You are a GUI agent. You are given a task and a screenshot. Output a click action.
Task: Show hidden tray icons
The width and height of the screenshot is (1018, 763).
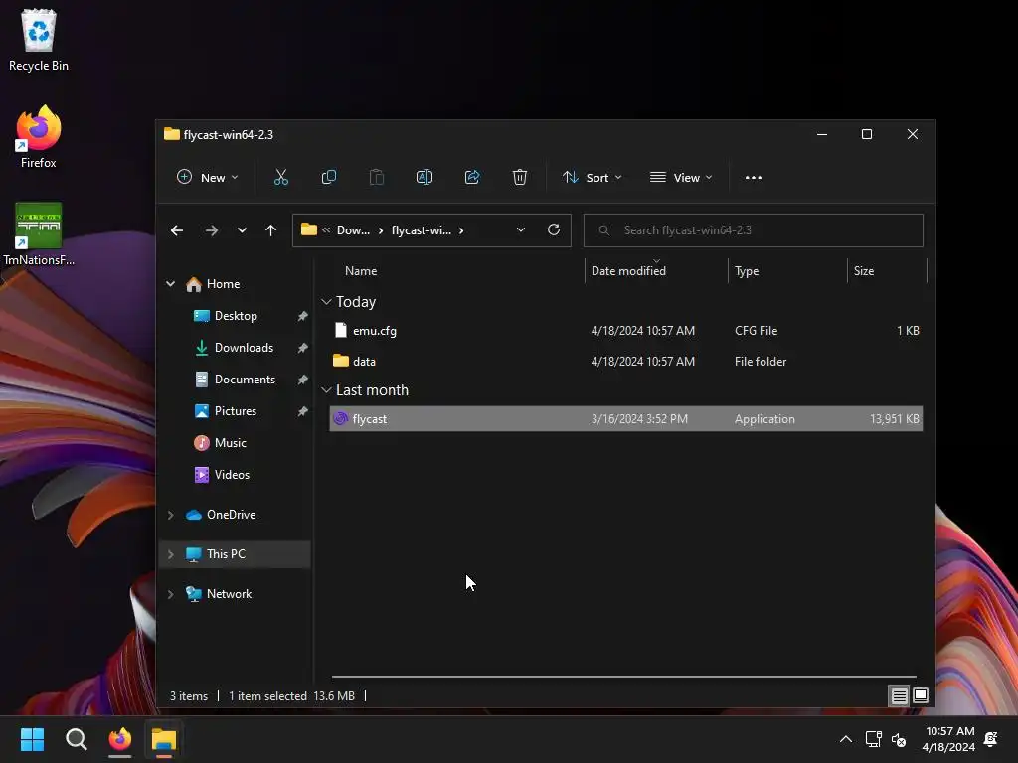pyautogui.click(x=845, y=739)
